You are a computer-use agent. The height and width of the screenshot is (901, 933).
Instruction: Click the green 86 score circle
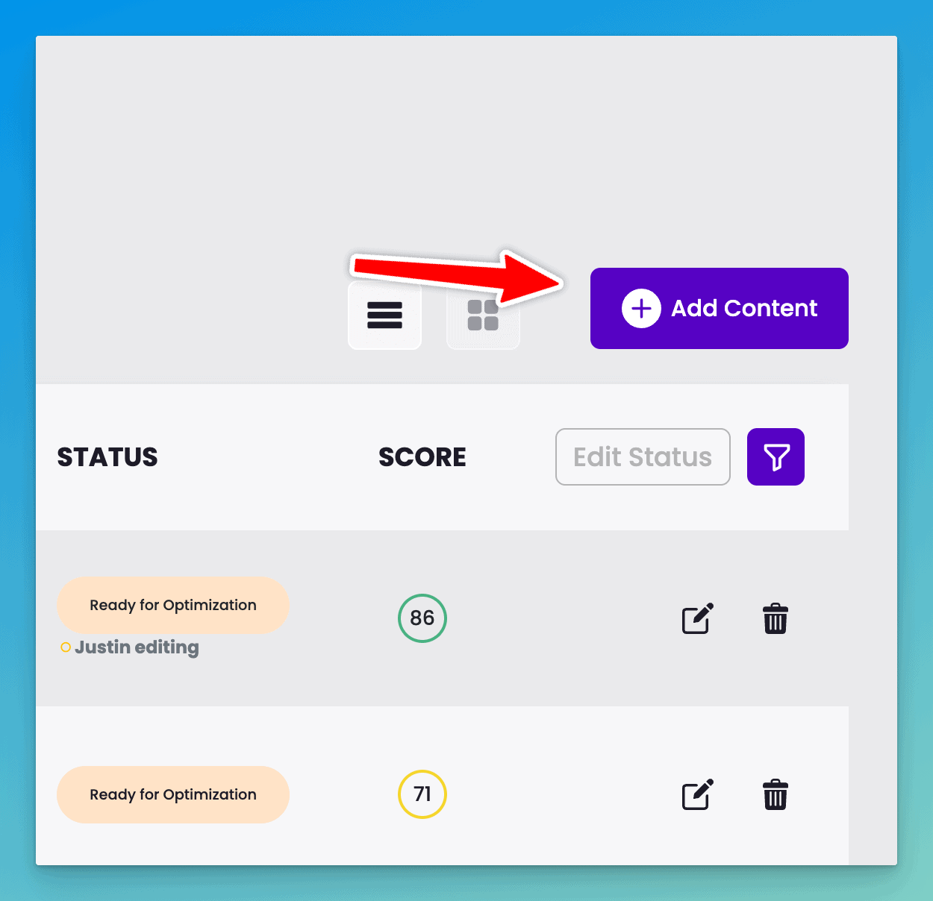pos(422,618)
